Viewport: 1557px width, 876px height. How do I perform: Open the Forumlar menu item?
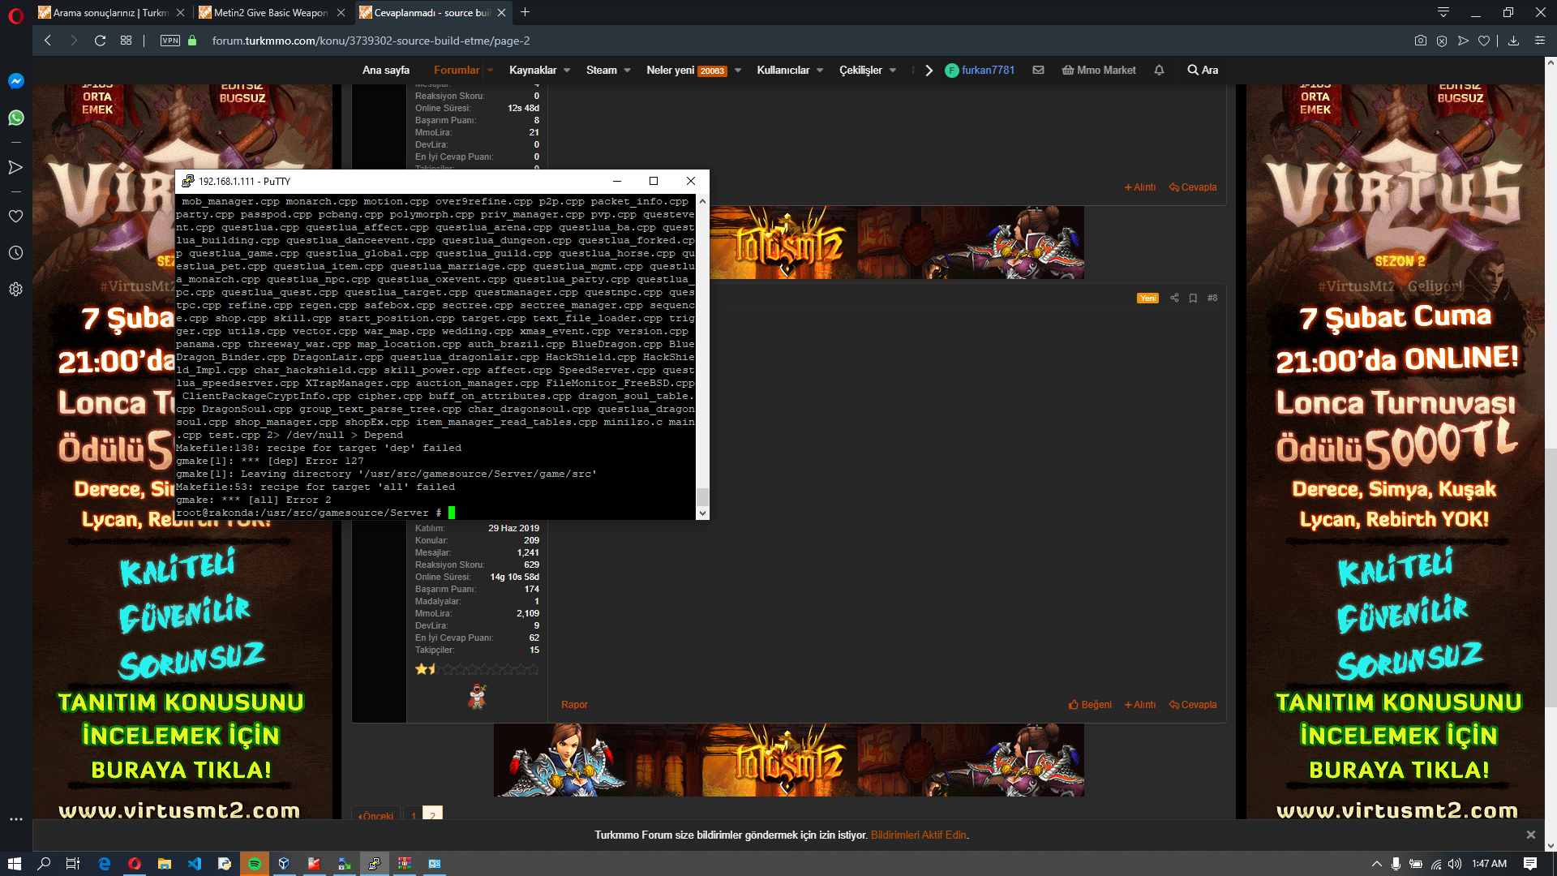coord(457,70)
